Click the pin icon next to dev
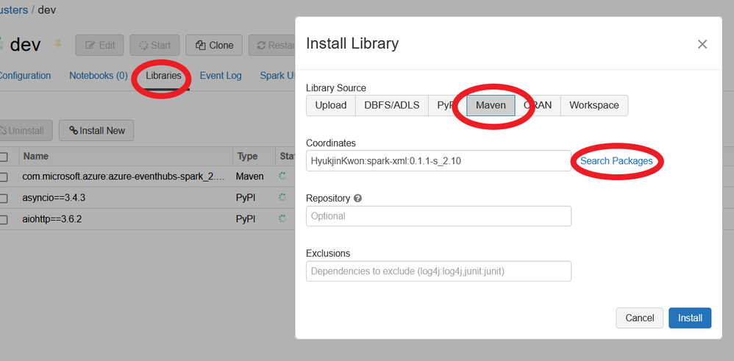The height and width of the screenshot is (361, 734). (x=58, y=45)
